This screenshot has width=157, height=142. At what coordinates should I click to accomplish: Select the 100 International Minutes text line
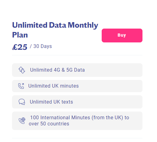click(80, 117)
